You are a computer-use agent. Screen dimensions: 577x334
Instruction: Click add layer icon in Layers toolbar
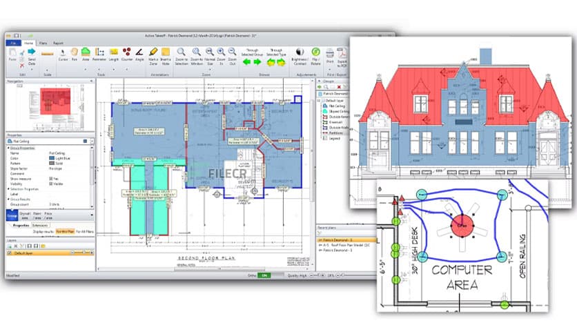pyautogui.click(x=10, y=246)
